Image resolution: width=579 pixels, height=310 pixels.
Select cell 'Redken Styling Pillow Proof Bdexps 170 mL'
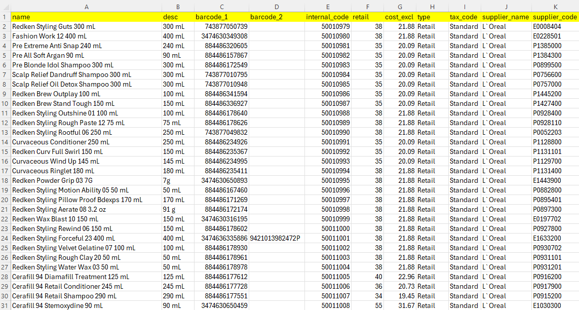pyautogui.click(x=87, y=200)
